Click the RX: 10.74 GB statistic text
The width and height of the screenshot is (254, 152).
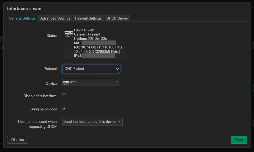pyautogui.click(x=99, y=47)
